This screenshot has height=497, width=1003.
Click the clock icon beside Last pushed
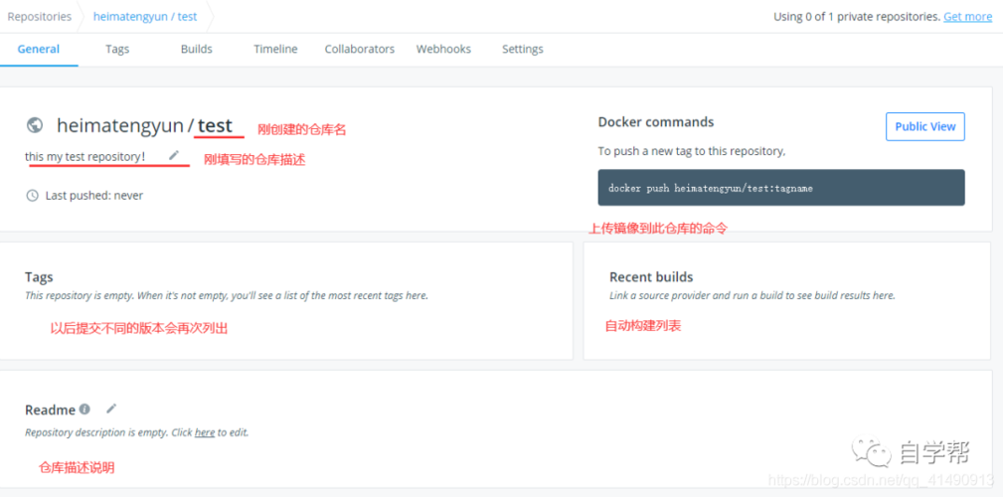(x=32, y=196)
